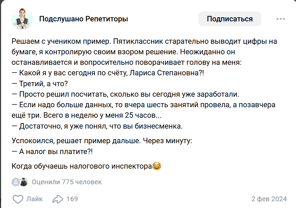Click the Лайк label

34,199
